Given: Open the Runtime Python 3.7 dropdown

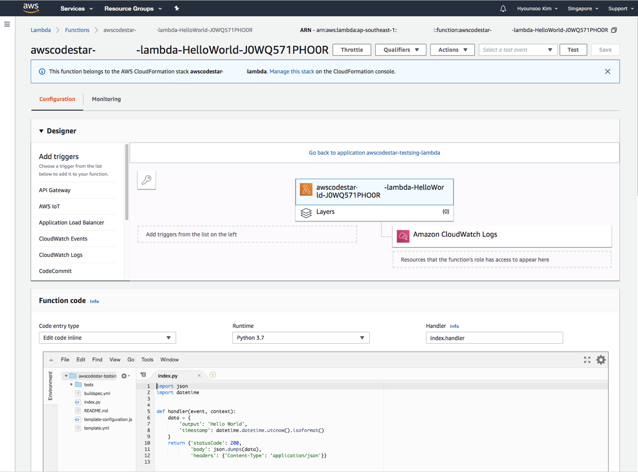Looking at the screenshot, I should 301,338.
